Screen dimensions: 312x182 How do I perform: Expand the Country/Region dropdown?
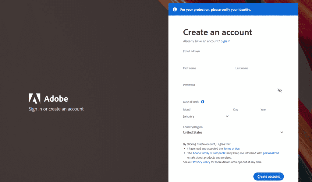coord(233,132)
